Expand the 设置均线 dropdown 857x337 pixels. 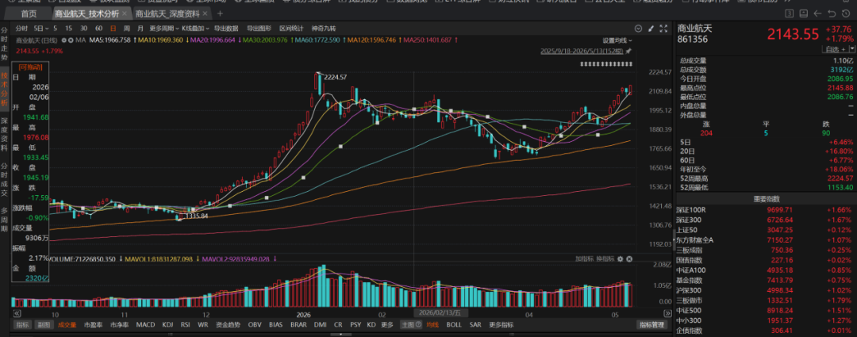coord(617,40)
